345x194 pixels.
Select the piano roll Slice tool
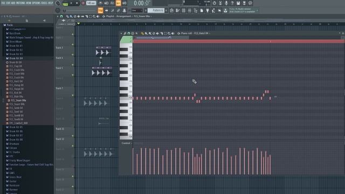[x=162, y=33]
